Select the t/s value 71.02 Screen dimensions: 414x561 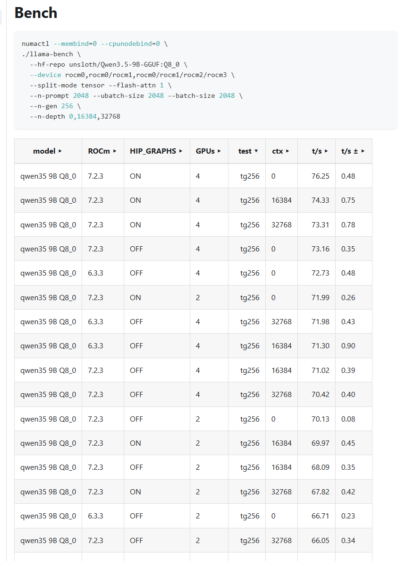point(321,371)
